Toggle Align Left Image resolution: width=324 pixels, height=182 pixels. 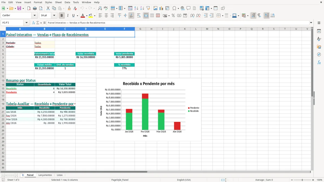[x=100, y=16]
